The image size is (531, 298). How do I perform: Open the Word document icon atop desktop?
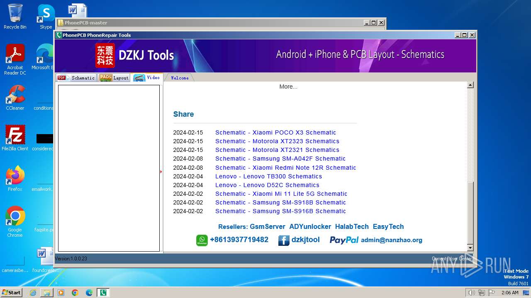pyautogui.click(x=77, y=10)
